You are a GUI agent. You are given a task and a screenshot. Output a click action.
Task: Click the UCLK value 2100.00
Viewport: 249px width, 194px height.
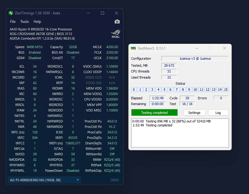pos(112,58)
